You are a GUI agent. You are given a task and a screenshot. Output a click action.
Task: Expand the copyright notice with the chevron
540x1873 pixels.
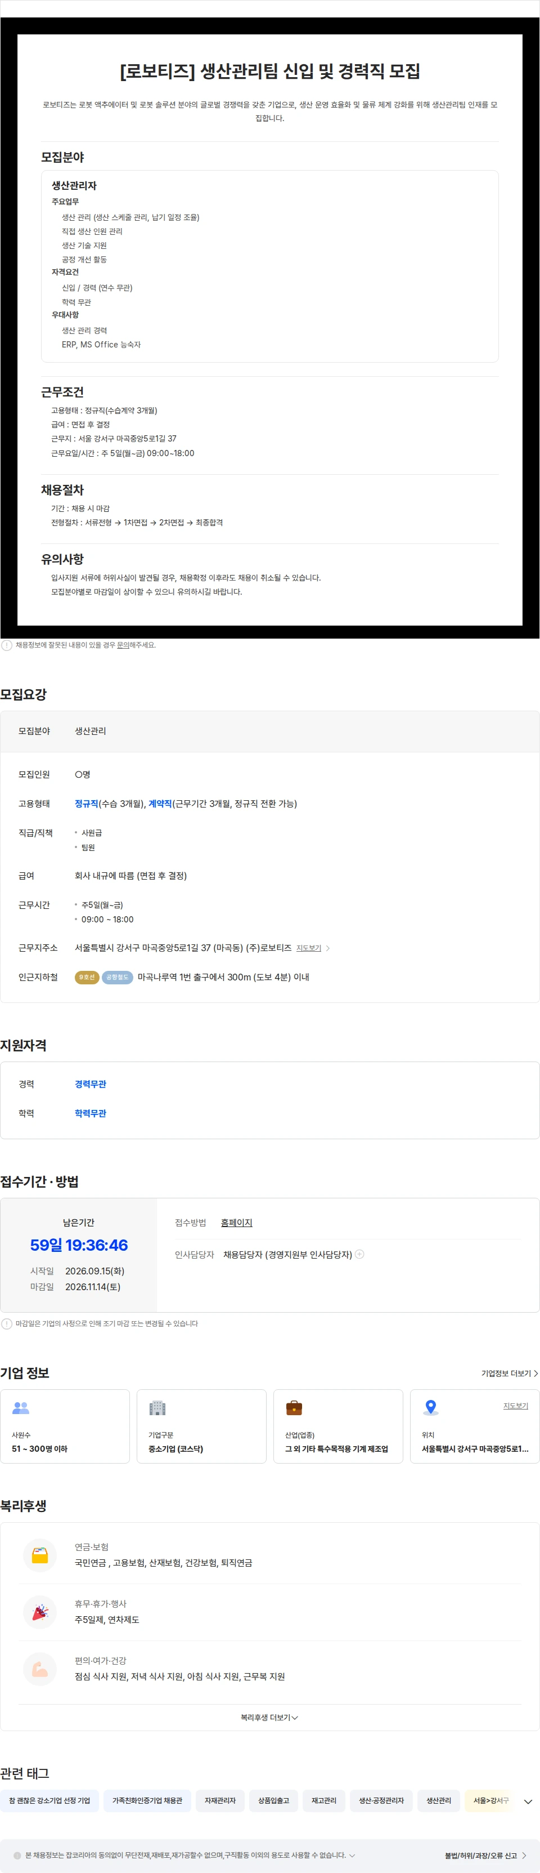click(352, 1856)
